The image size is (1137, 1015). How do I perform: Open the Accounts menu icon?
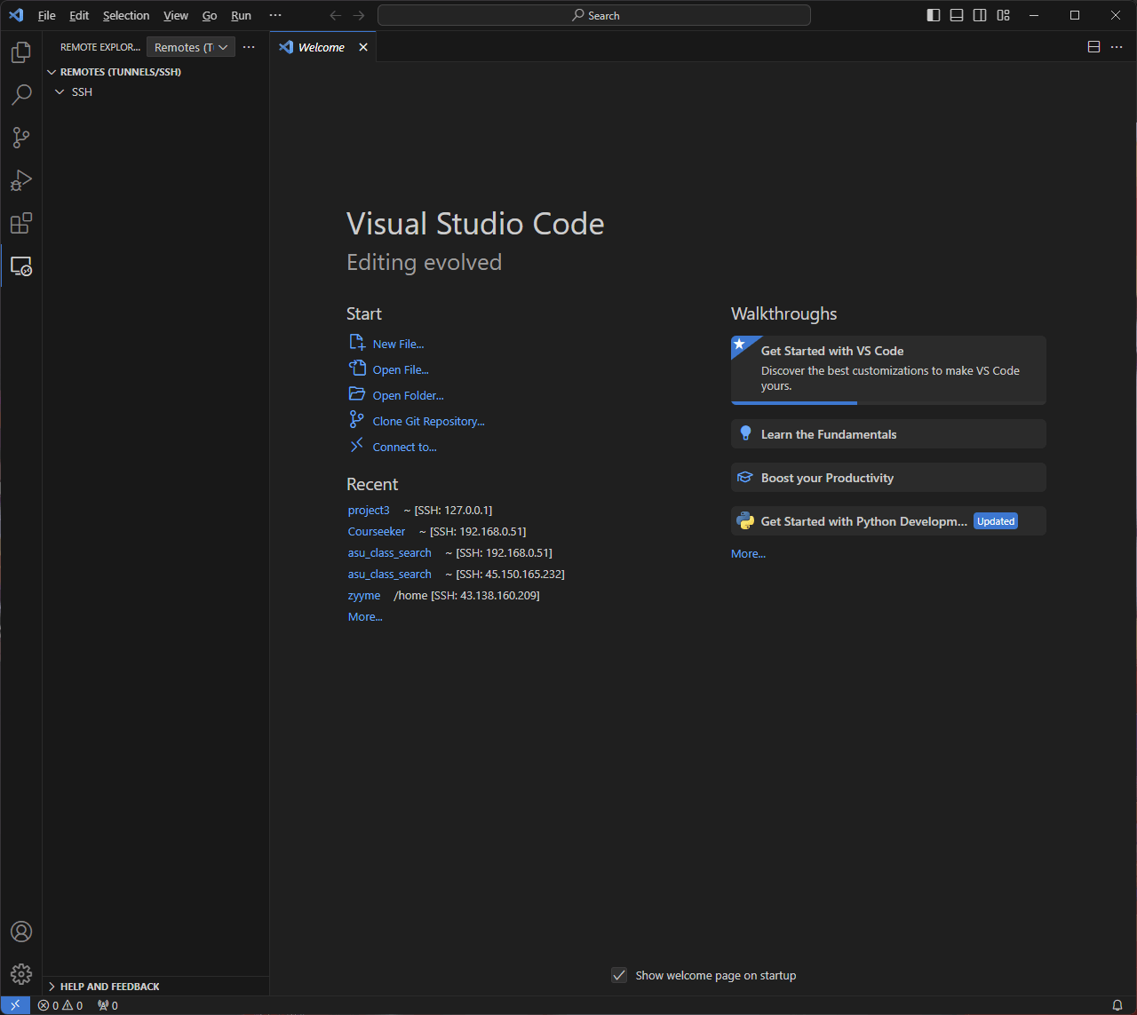[x=21, y=932]
